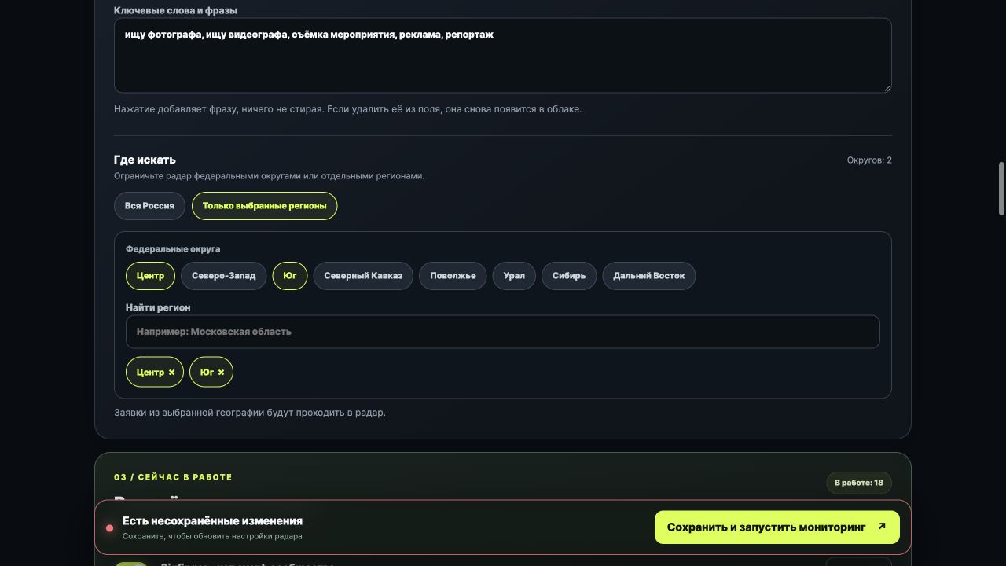Click the 03 / СЕЙЧАС В РАБОТЕ label
This screenshot has width=1006, height=566.
pyautogui.click(x=173, y=477)
